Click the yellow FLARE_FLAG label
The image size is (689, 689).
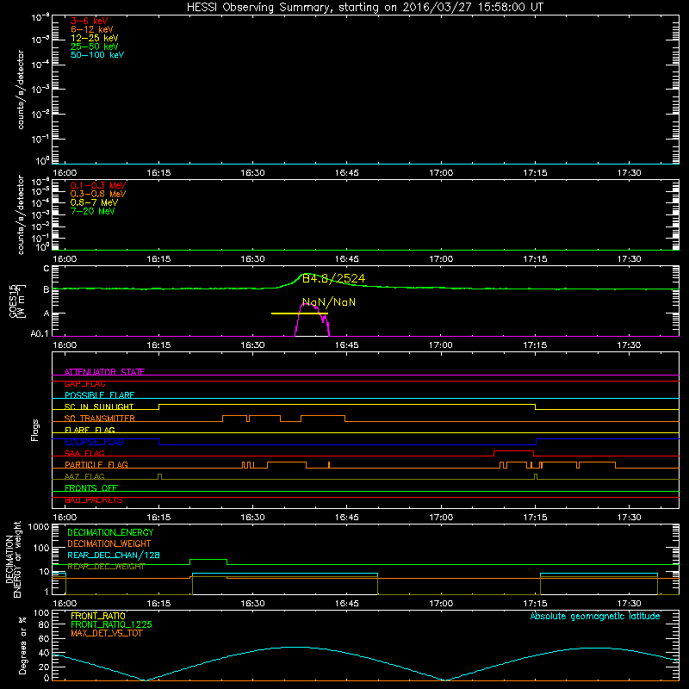tap(90, 430)
